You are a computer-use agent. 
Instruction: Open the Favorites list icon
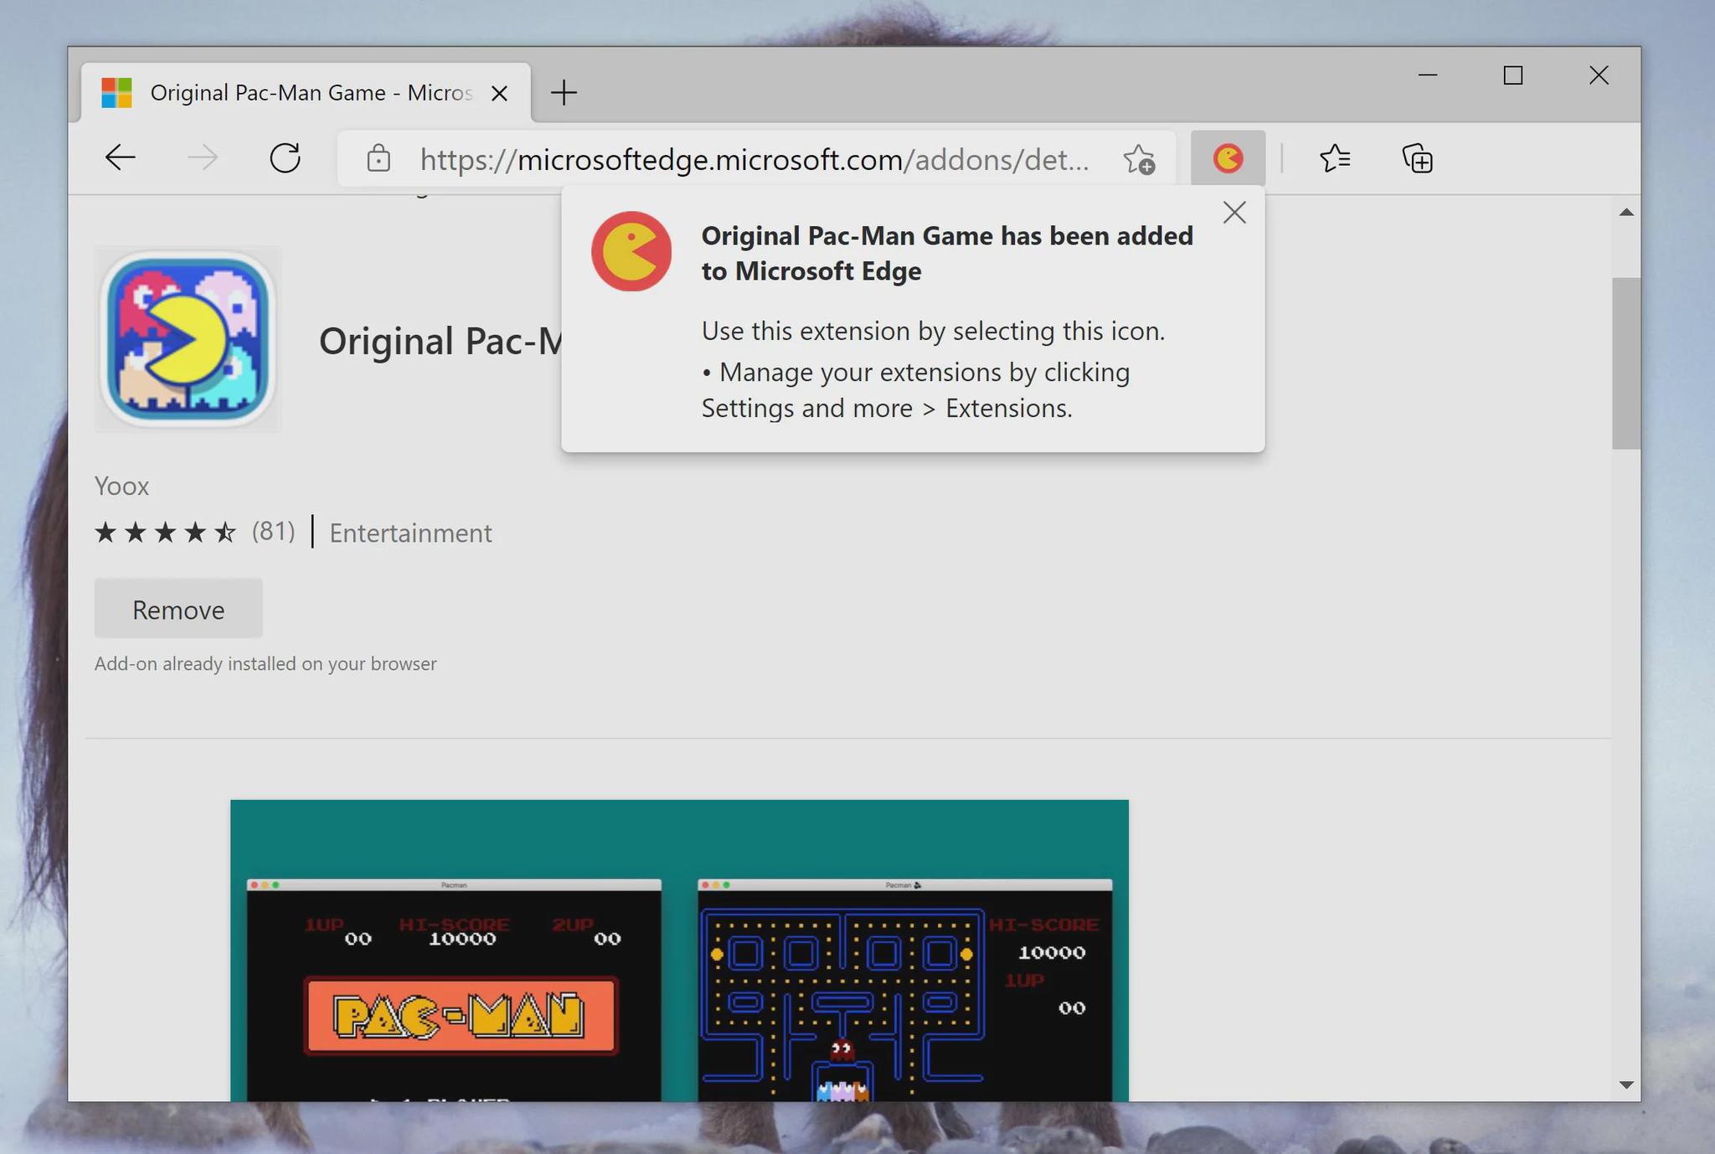pos(1335,158)
